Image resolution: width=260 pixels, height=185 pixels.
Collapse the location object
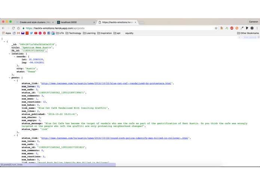click(9, 54)
